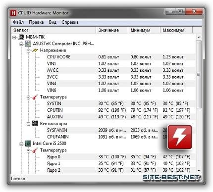Click the CPUID Hardware Monitor title icon
This screenshot has height=192, width=213.
click(x=13, y=13)
